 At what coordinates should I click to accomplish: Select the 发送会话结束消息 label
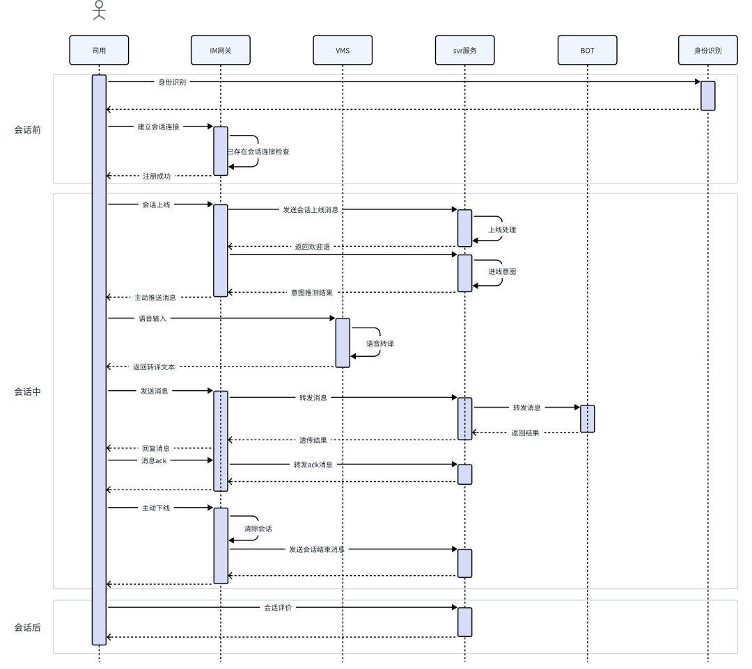317,549
